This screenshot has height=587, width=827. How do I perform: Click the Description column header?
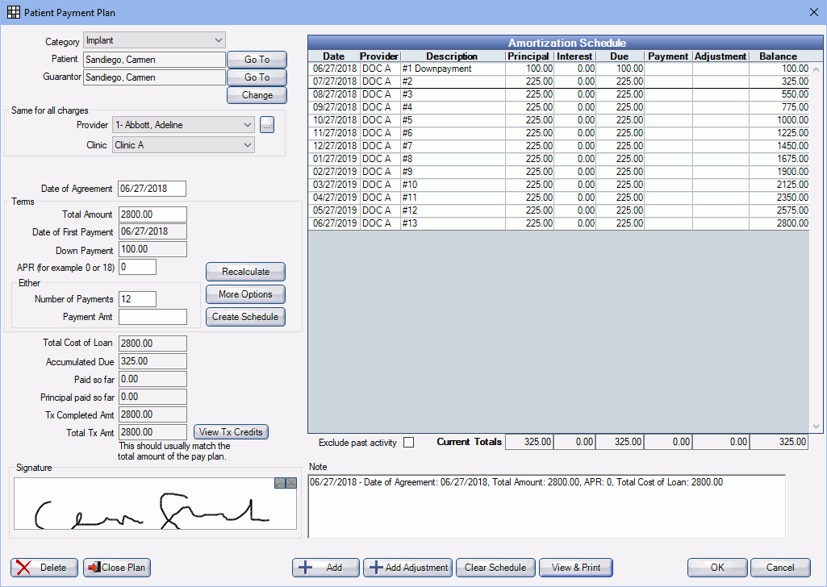(452, 56)
